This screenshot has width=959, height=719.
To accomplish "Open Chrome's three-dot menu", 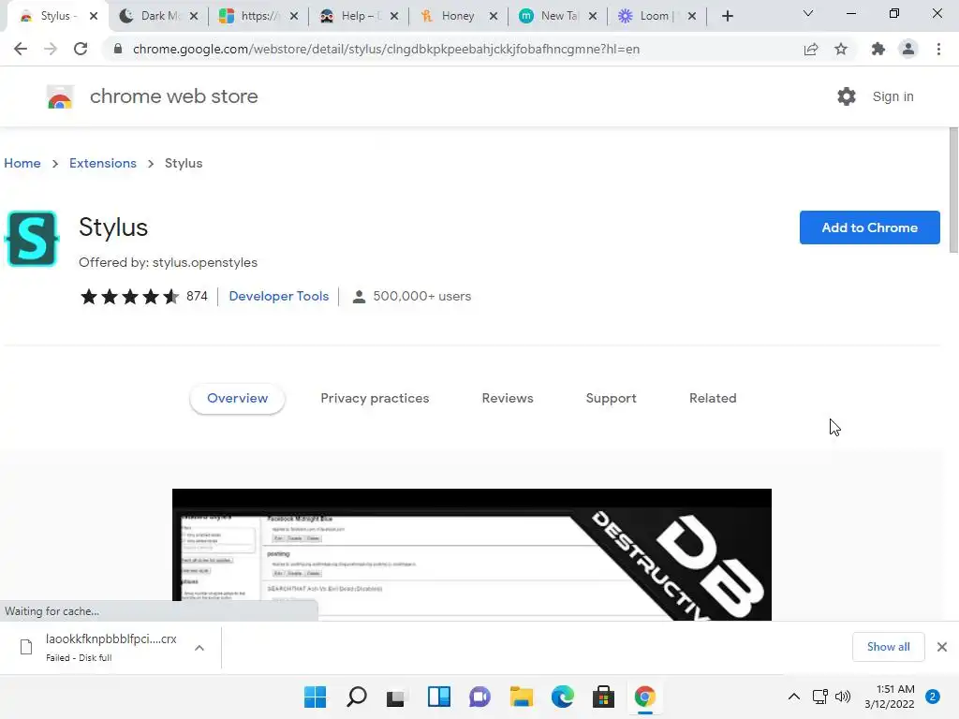I will point(938,49).
